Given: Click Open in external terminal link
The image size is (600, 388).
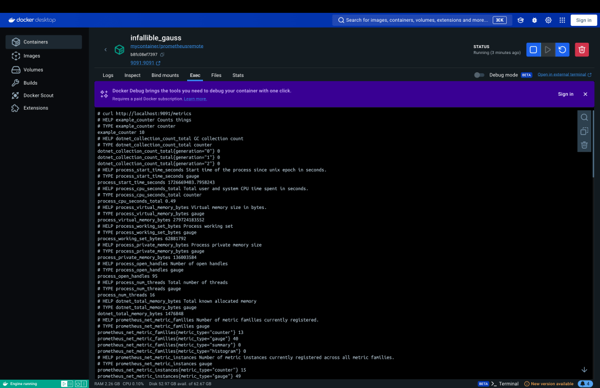Looking at the screenshot, I should [564, 75].
